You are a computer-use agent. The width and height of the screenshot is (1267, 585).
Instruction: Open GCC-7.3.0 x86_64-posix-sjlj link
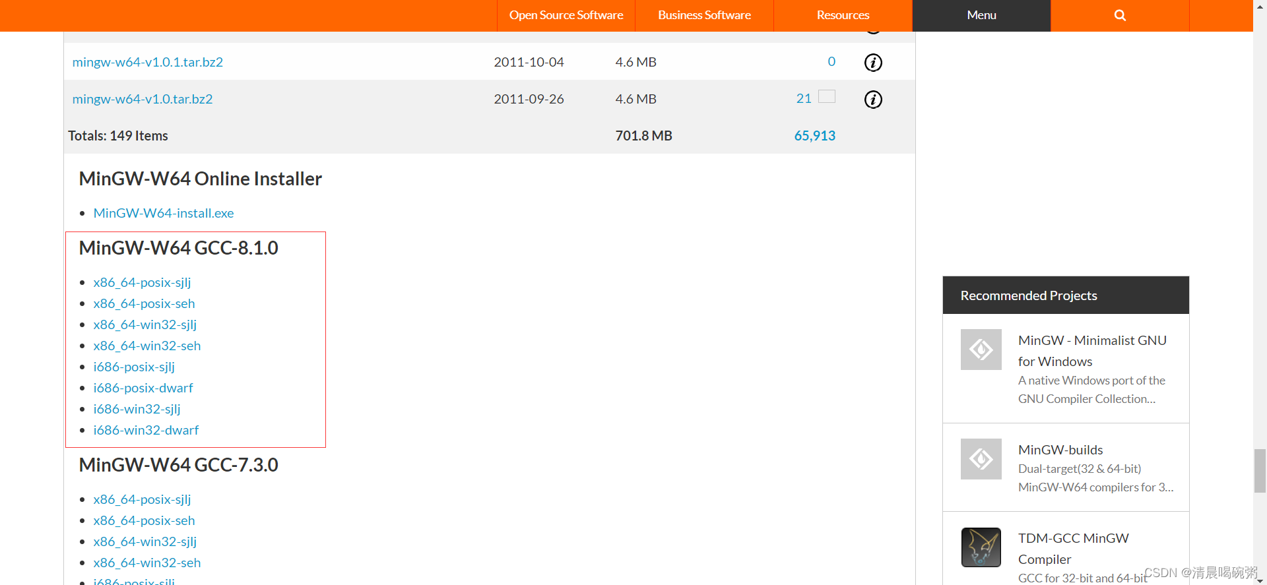142,499
